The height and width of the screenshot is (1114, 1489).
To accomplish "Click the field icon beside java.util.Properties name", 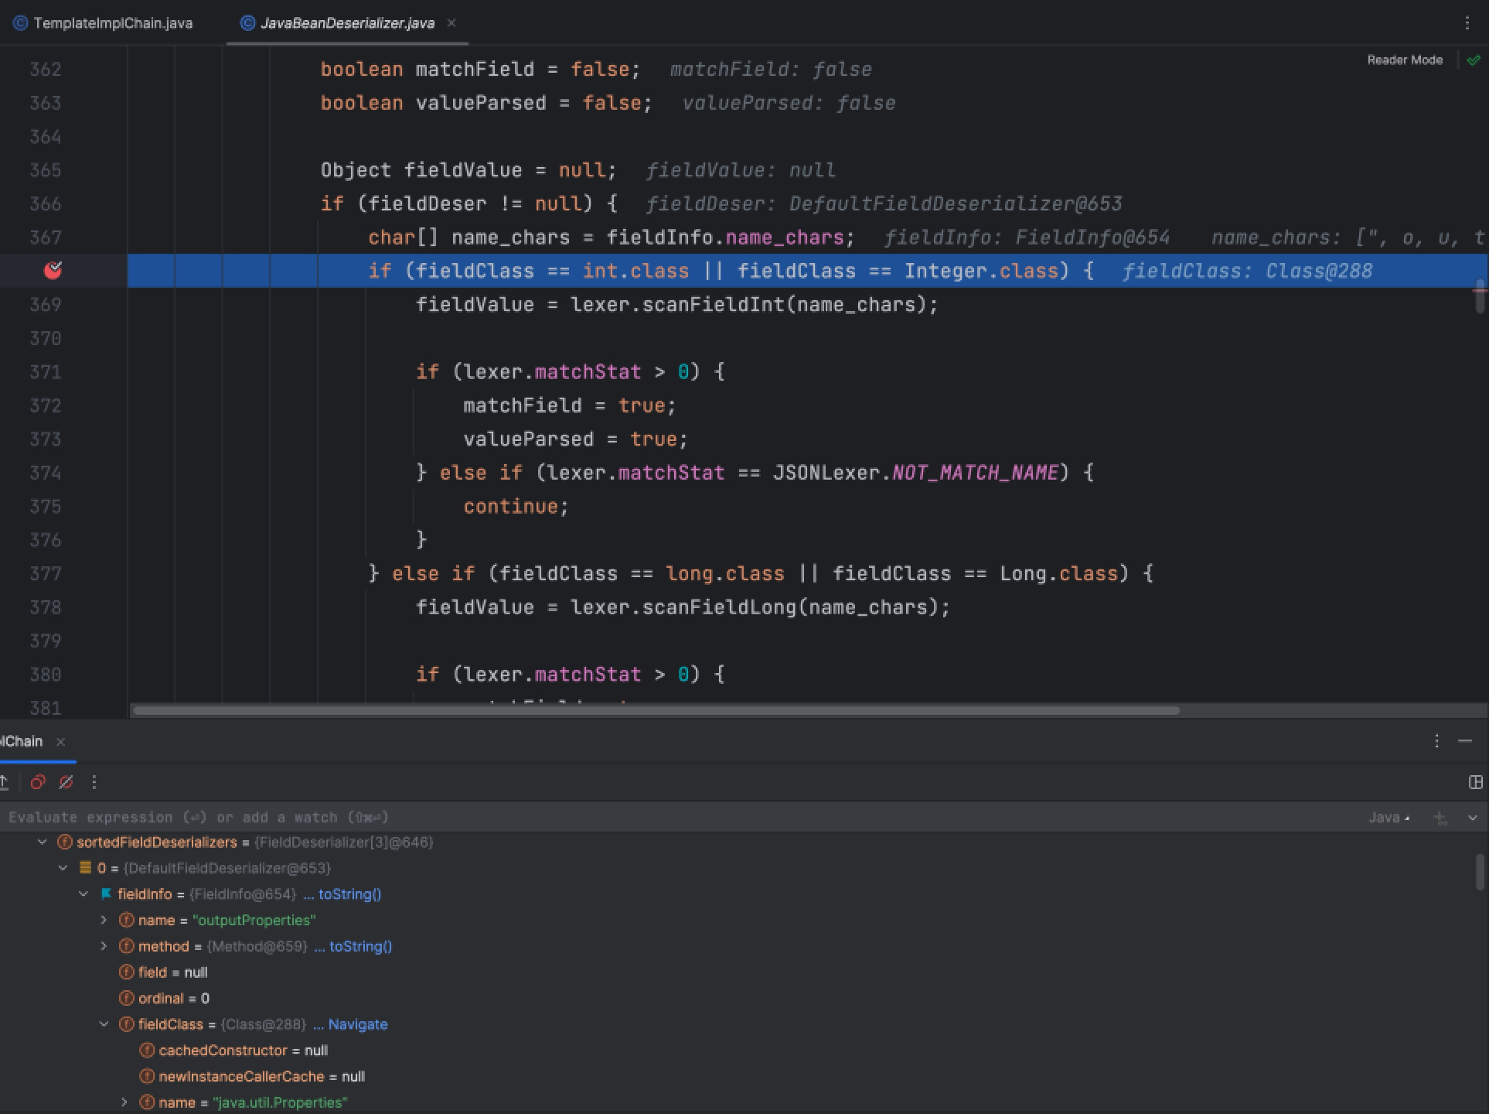I will pos(147,1102).
